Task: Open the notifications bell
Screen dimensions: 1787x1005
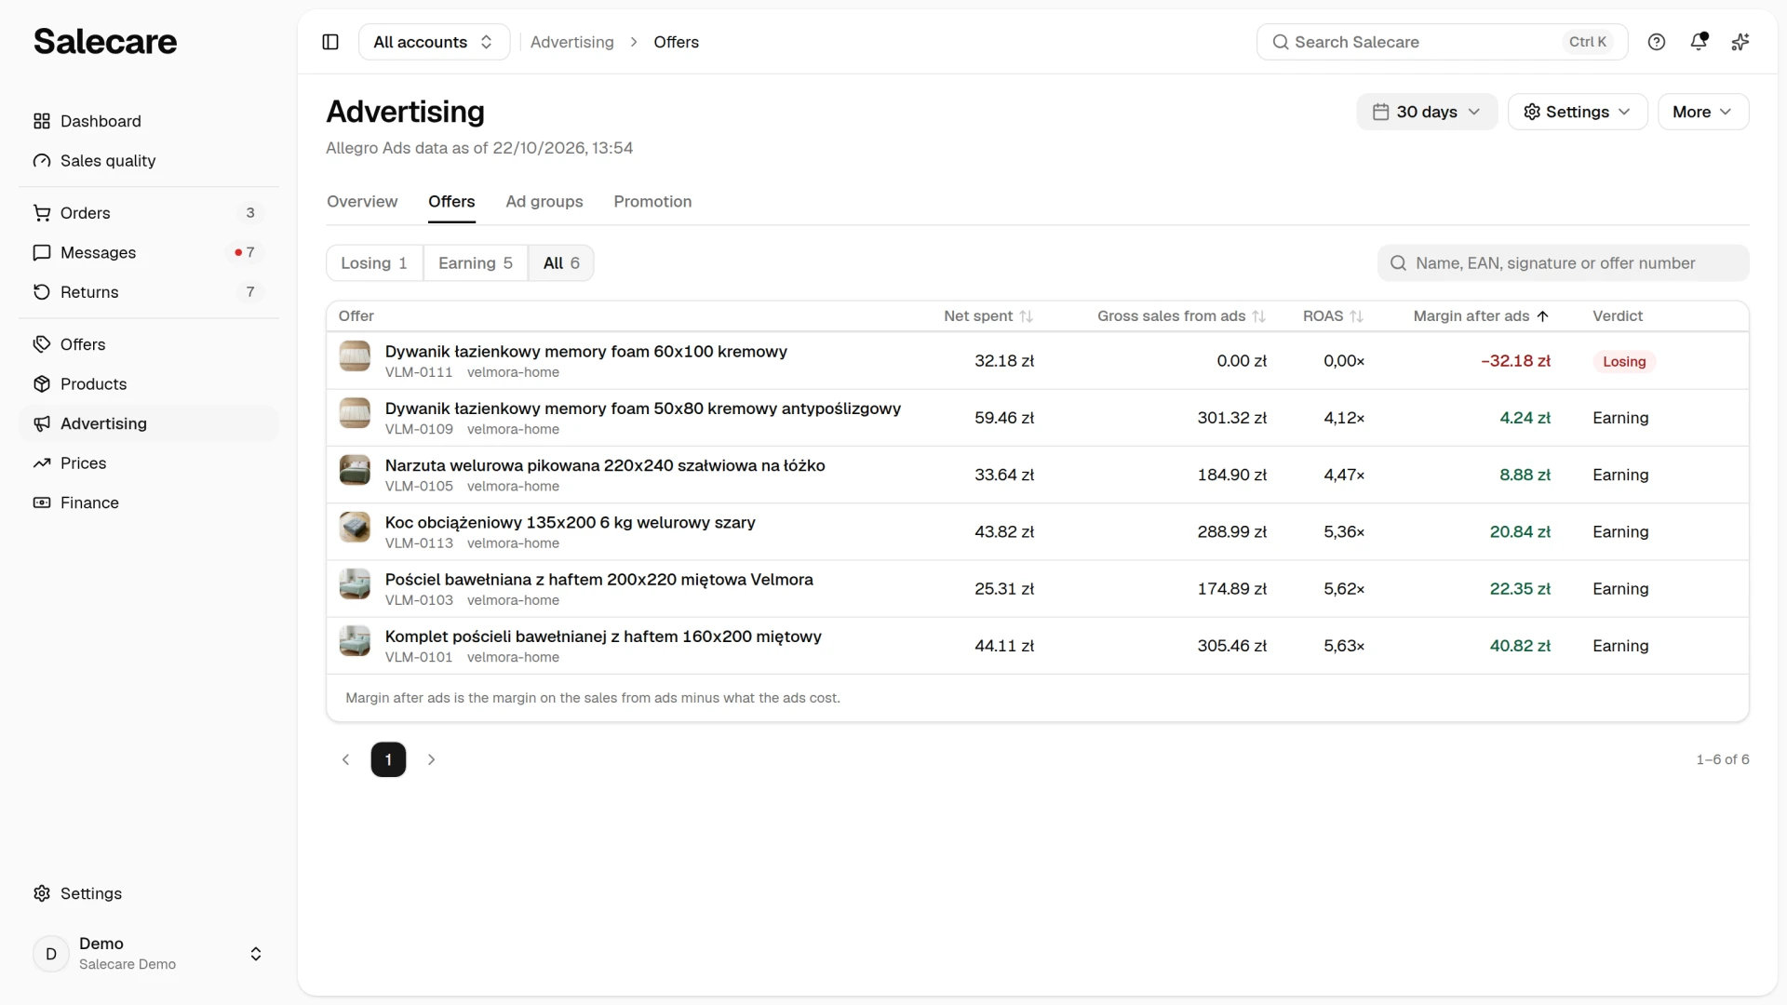Action: (x=1699, y=42)
